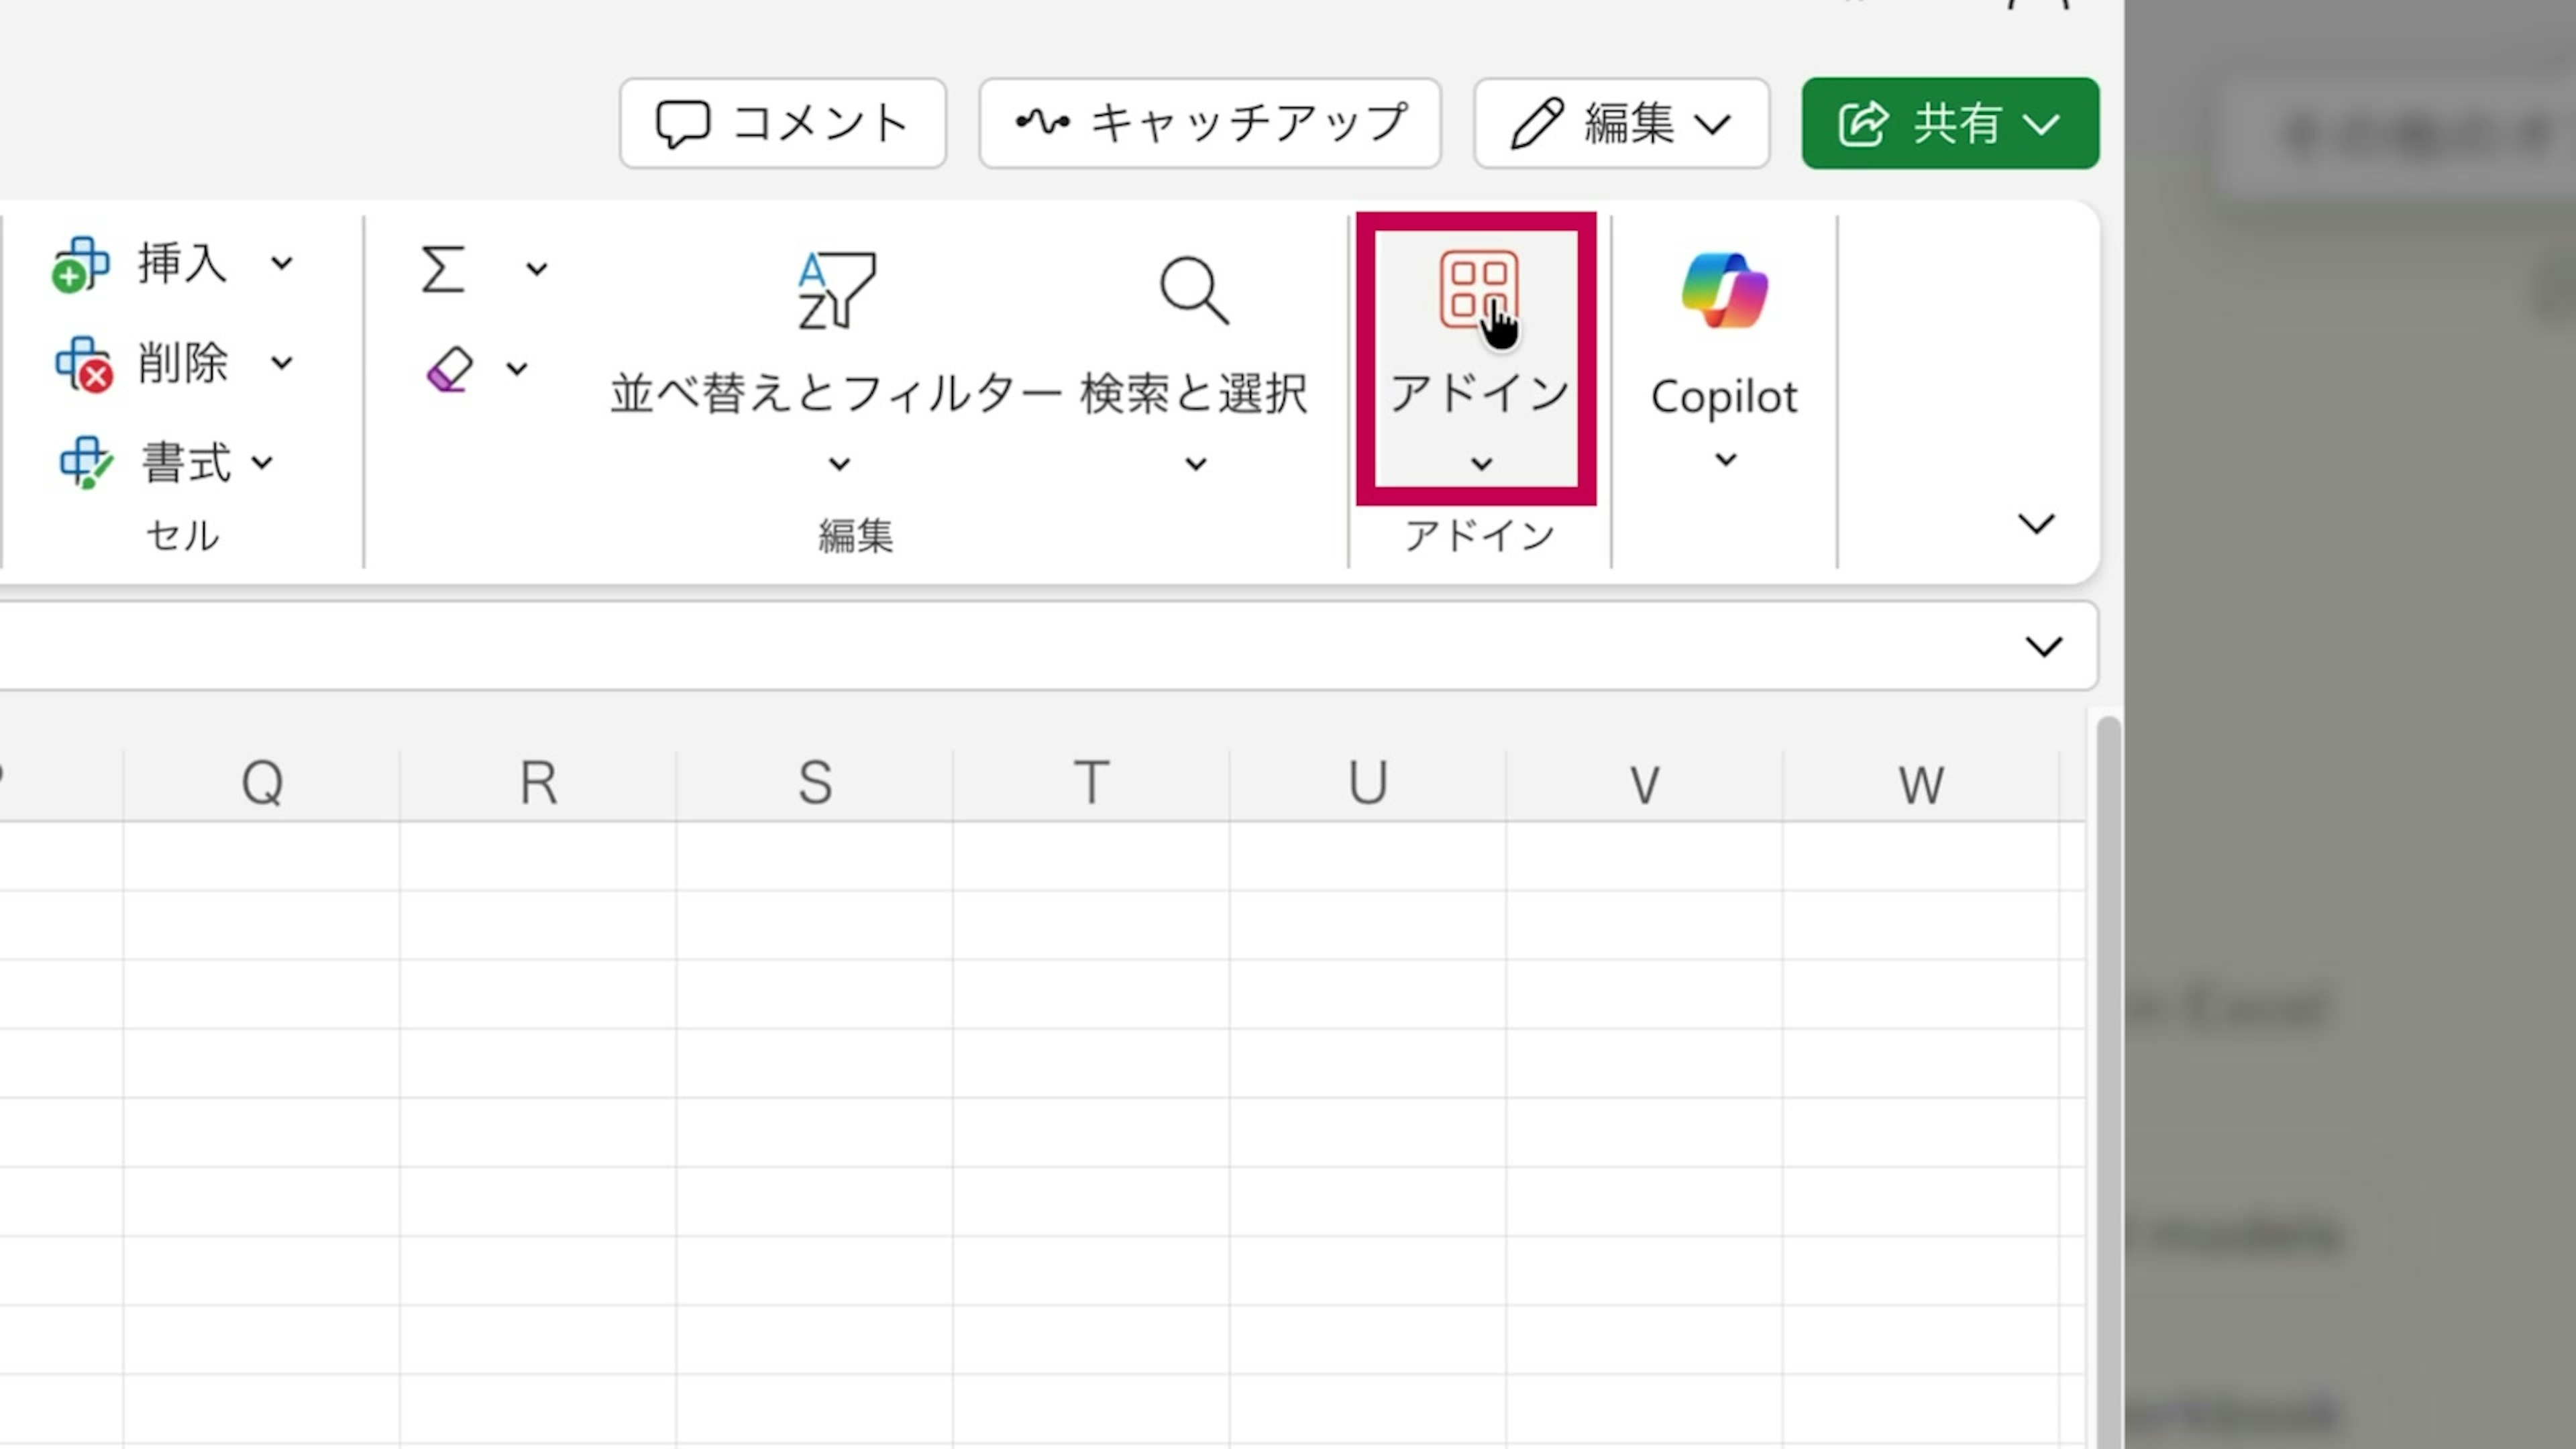Open the 編集 mode dropdown button
The height and width of the screenshot is (1449, 2576).
[x=1621, y=123]
